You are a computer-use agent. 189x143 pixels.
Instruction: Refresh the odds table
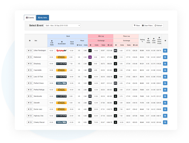pyautogui.click(x=158, y=25)
